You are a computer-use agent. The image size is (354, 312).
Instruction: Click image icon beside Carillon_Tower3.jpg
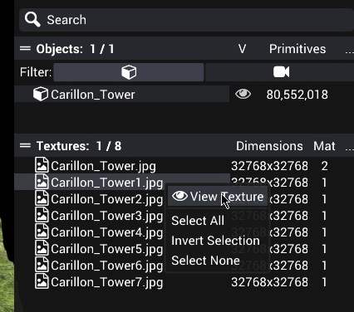tap(42, 215)
